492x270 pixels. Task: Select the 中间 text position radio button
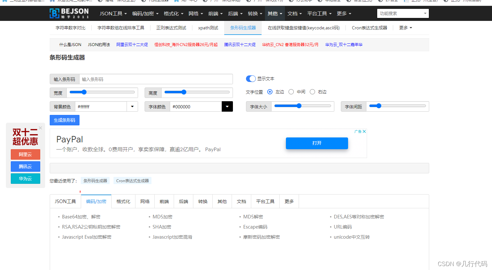291,92
